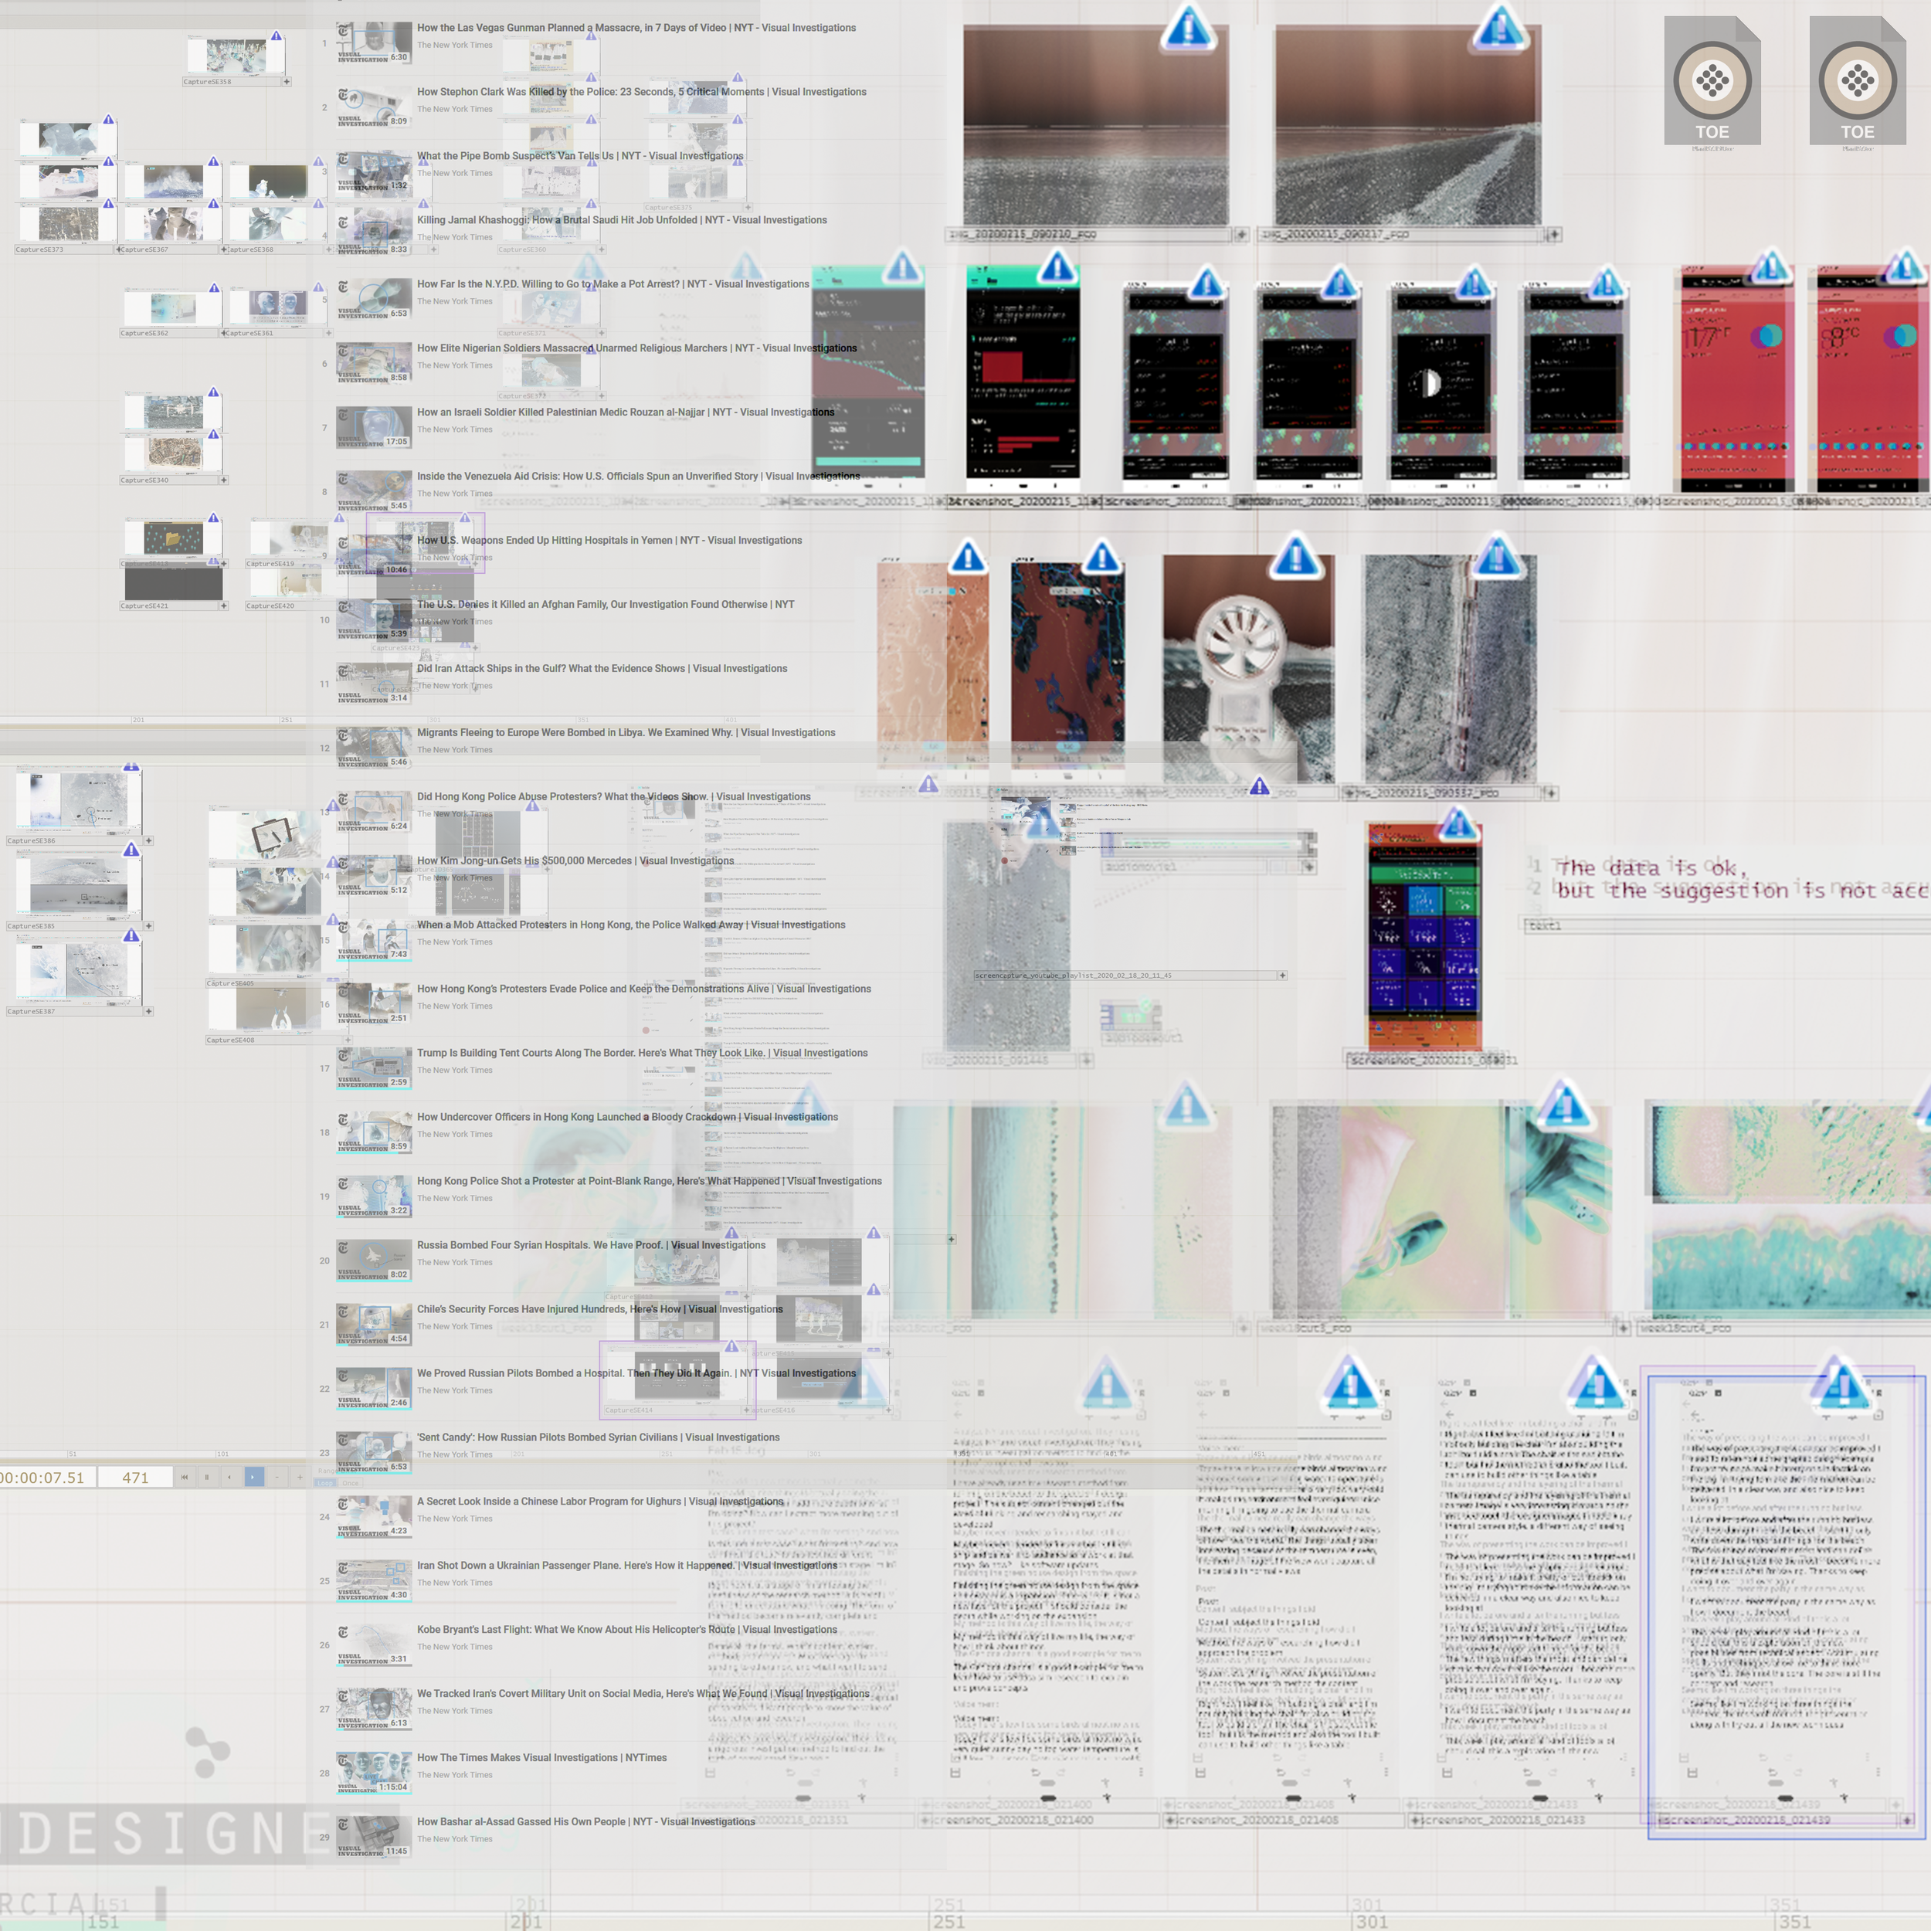Pause timeline playback
Image resolution: width=1931 pixels, height=1931 pixels.
pyautogui.click(x=207, y=1478)
